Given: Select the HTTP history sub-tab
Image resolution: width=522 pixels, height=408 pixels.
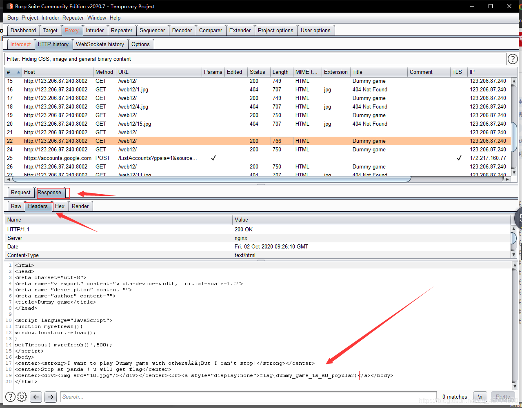Looking at the screenshot, I should tap(53, 44).
